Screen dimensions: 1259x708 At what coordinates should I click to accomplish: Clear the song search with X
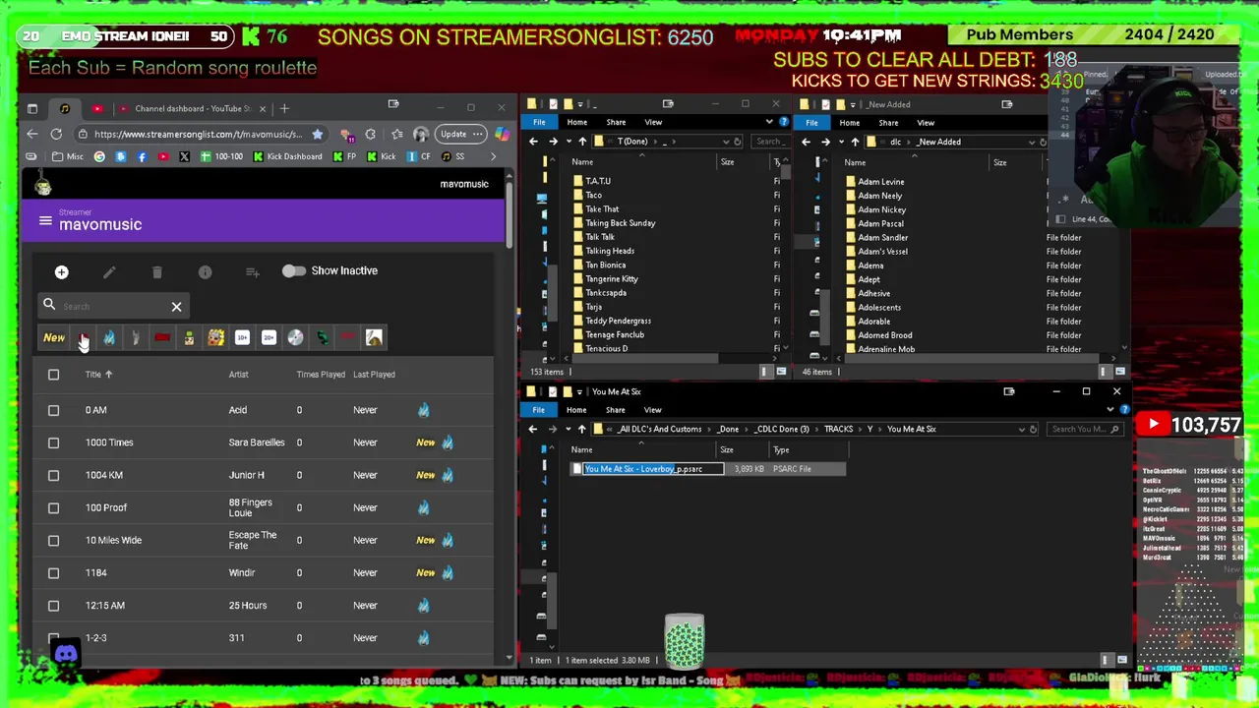click(176, 307)
